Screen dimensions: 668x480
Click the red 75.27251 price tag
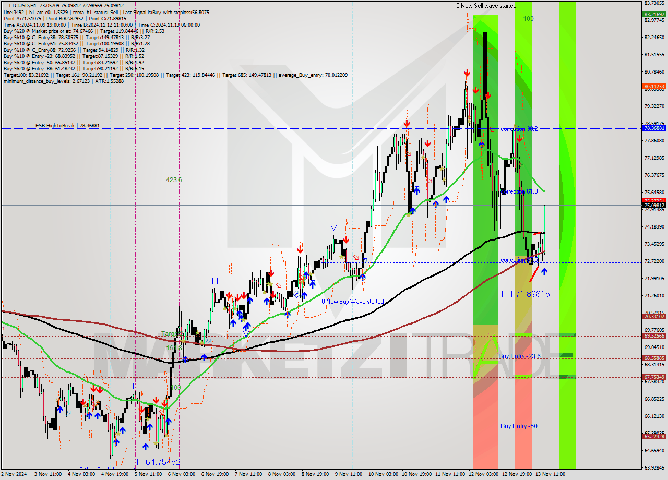654,200
